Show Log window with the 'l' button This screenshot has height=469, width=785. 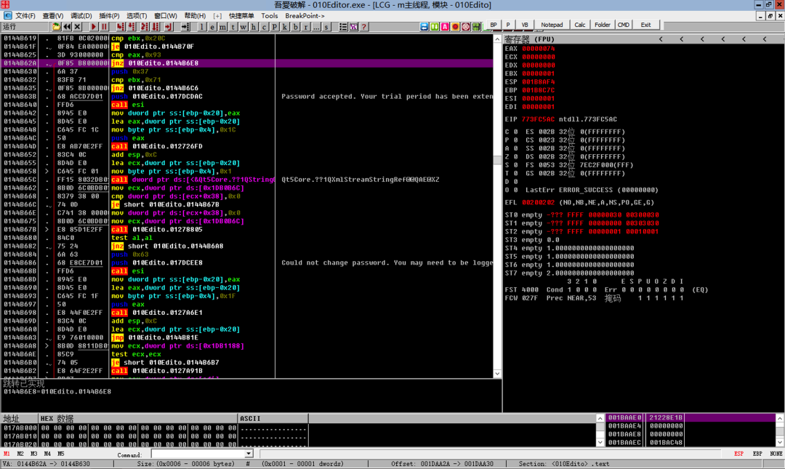click(202, 27)
